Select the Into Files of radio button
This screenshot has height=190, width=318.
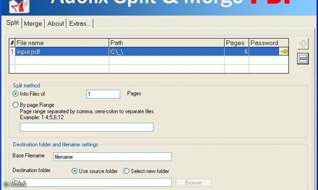pyautogui.click(x=15, y=94)
